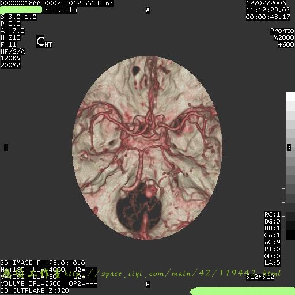
Task: Click the slice value S 3.0 1.0
Action: click(18, 17)
